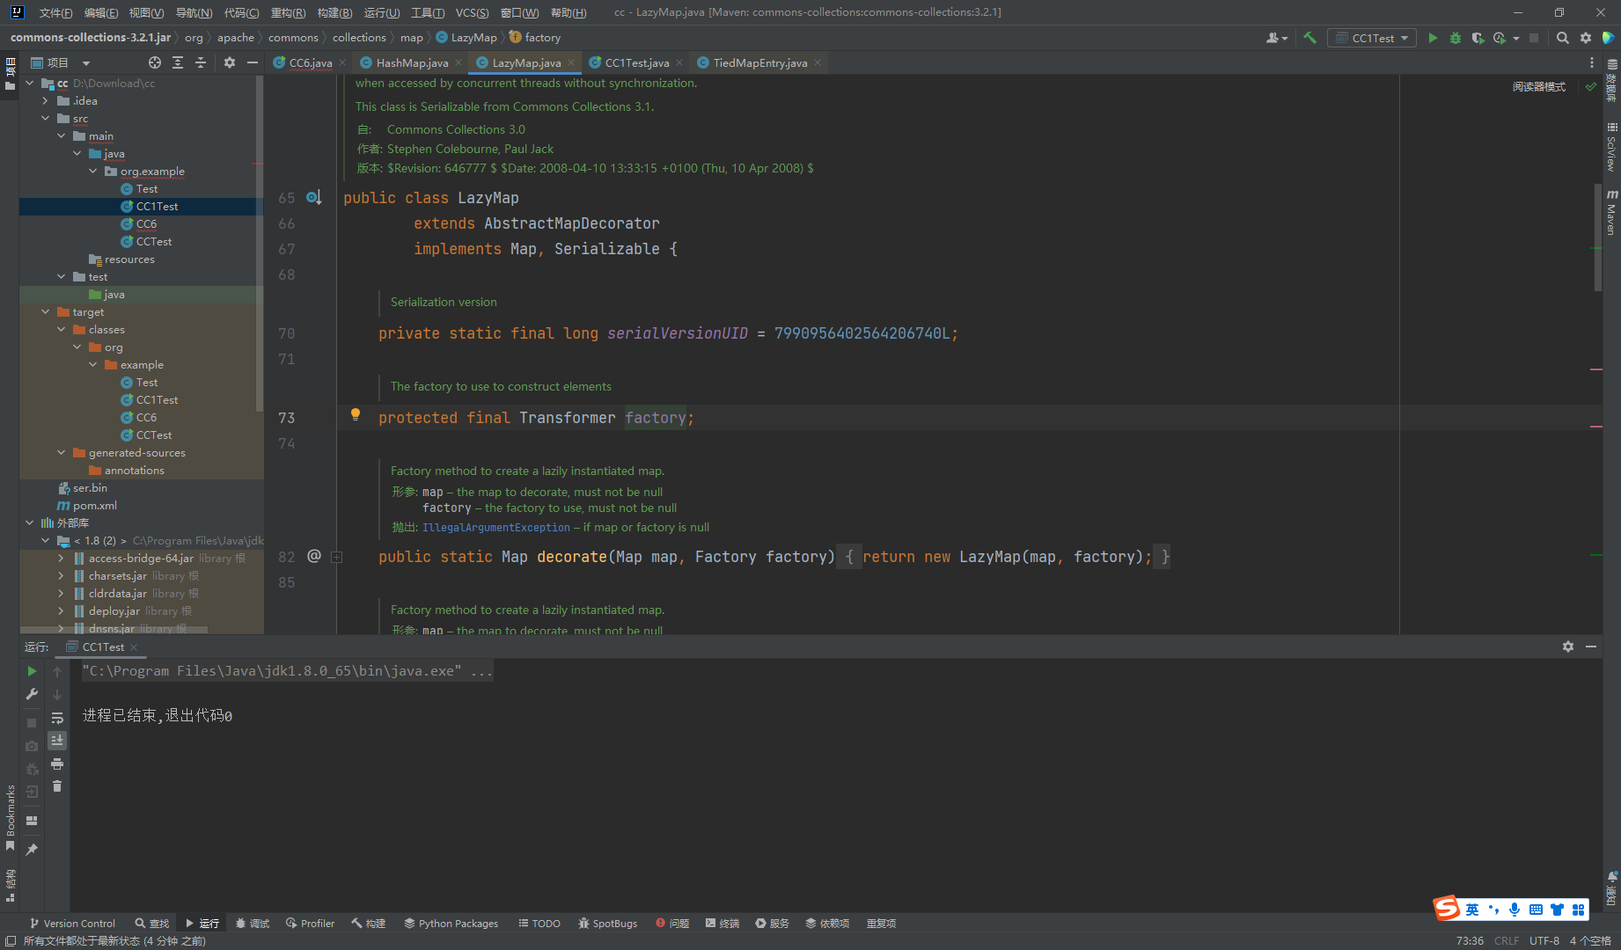
Task: Select CC6 under org.example in tree
Action: pyautogui.click(x=146, y=224)
